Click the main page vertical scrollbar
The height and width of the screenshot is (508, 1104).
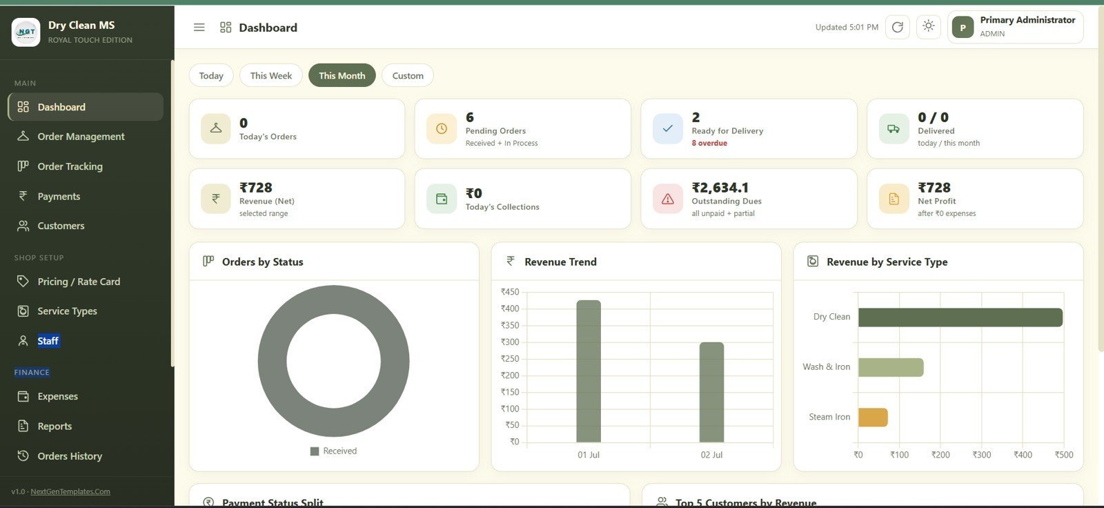pyautogui.click(x=1101, y=179)
